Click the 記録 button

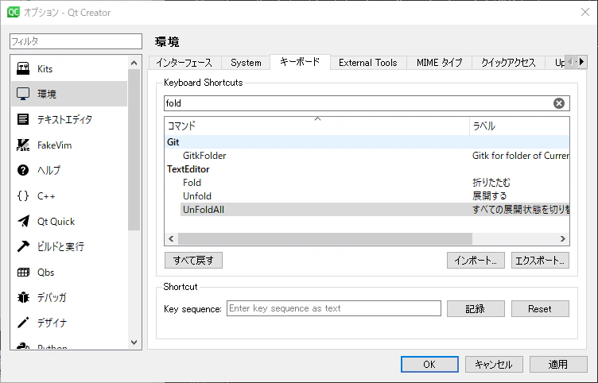(x=476, y=308)
